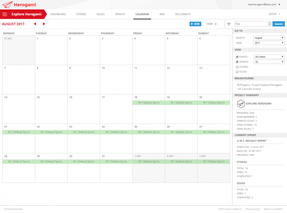Tick the Issues checkbox
287x213 pixels.
237,72
